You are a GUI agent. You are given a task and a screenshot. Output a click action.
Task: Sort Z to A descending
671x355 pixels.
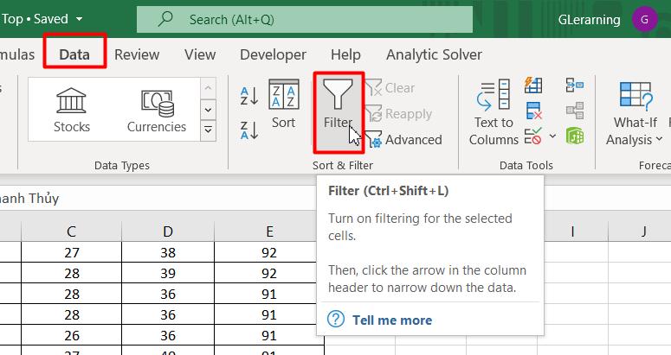[249, 130]
